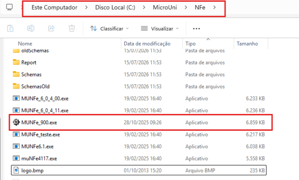Click the muNFe4117.exe application icon
Image resolution: width=299 pixels, height=180 pixels.
pyautogui.click(x=16, y=158)
